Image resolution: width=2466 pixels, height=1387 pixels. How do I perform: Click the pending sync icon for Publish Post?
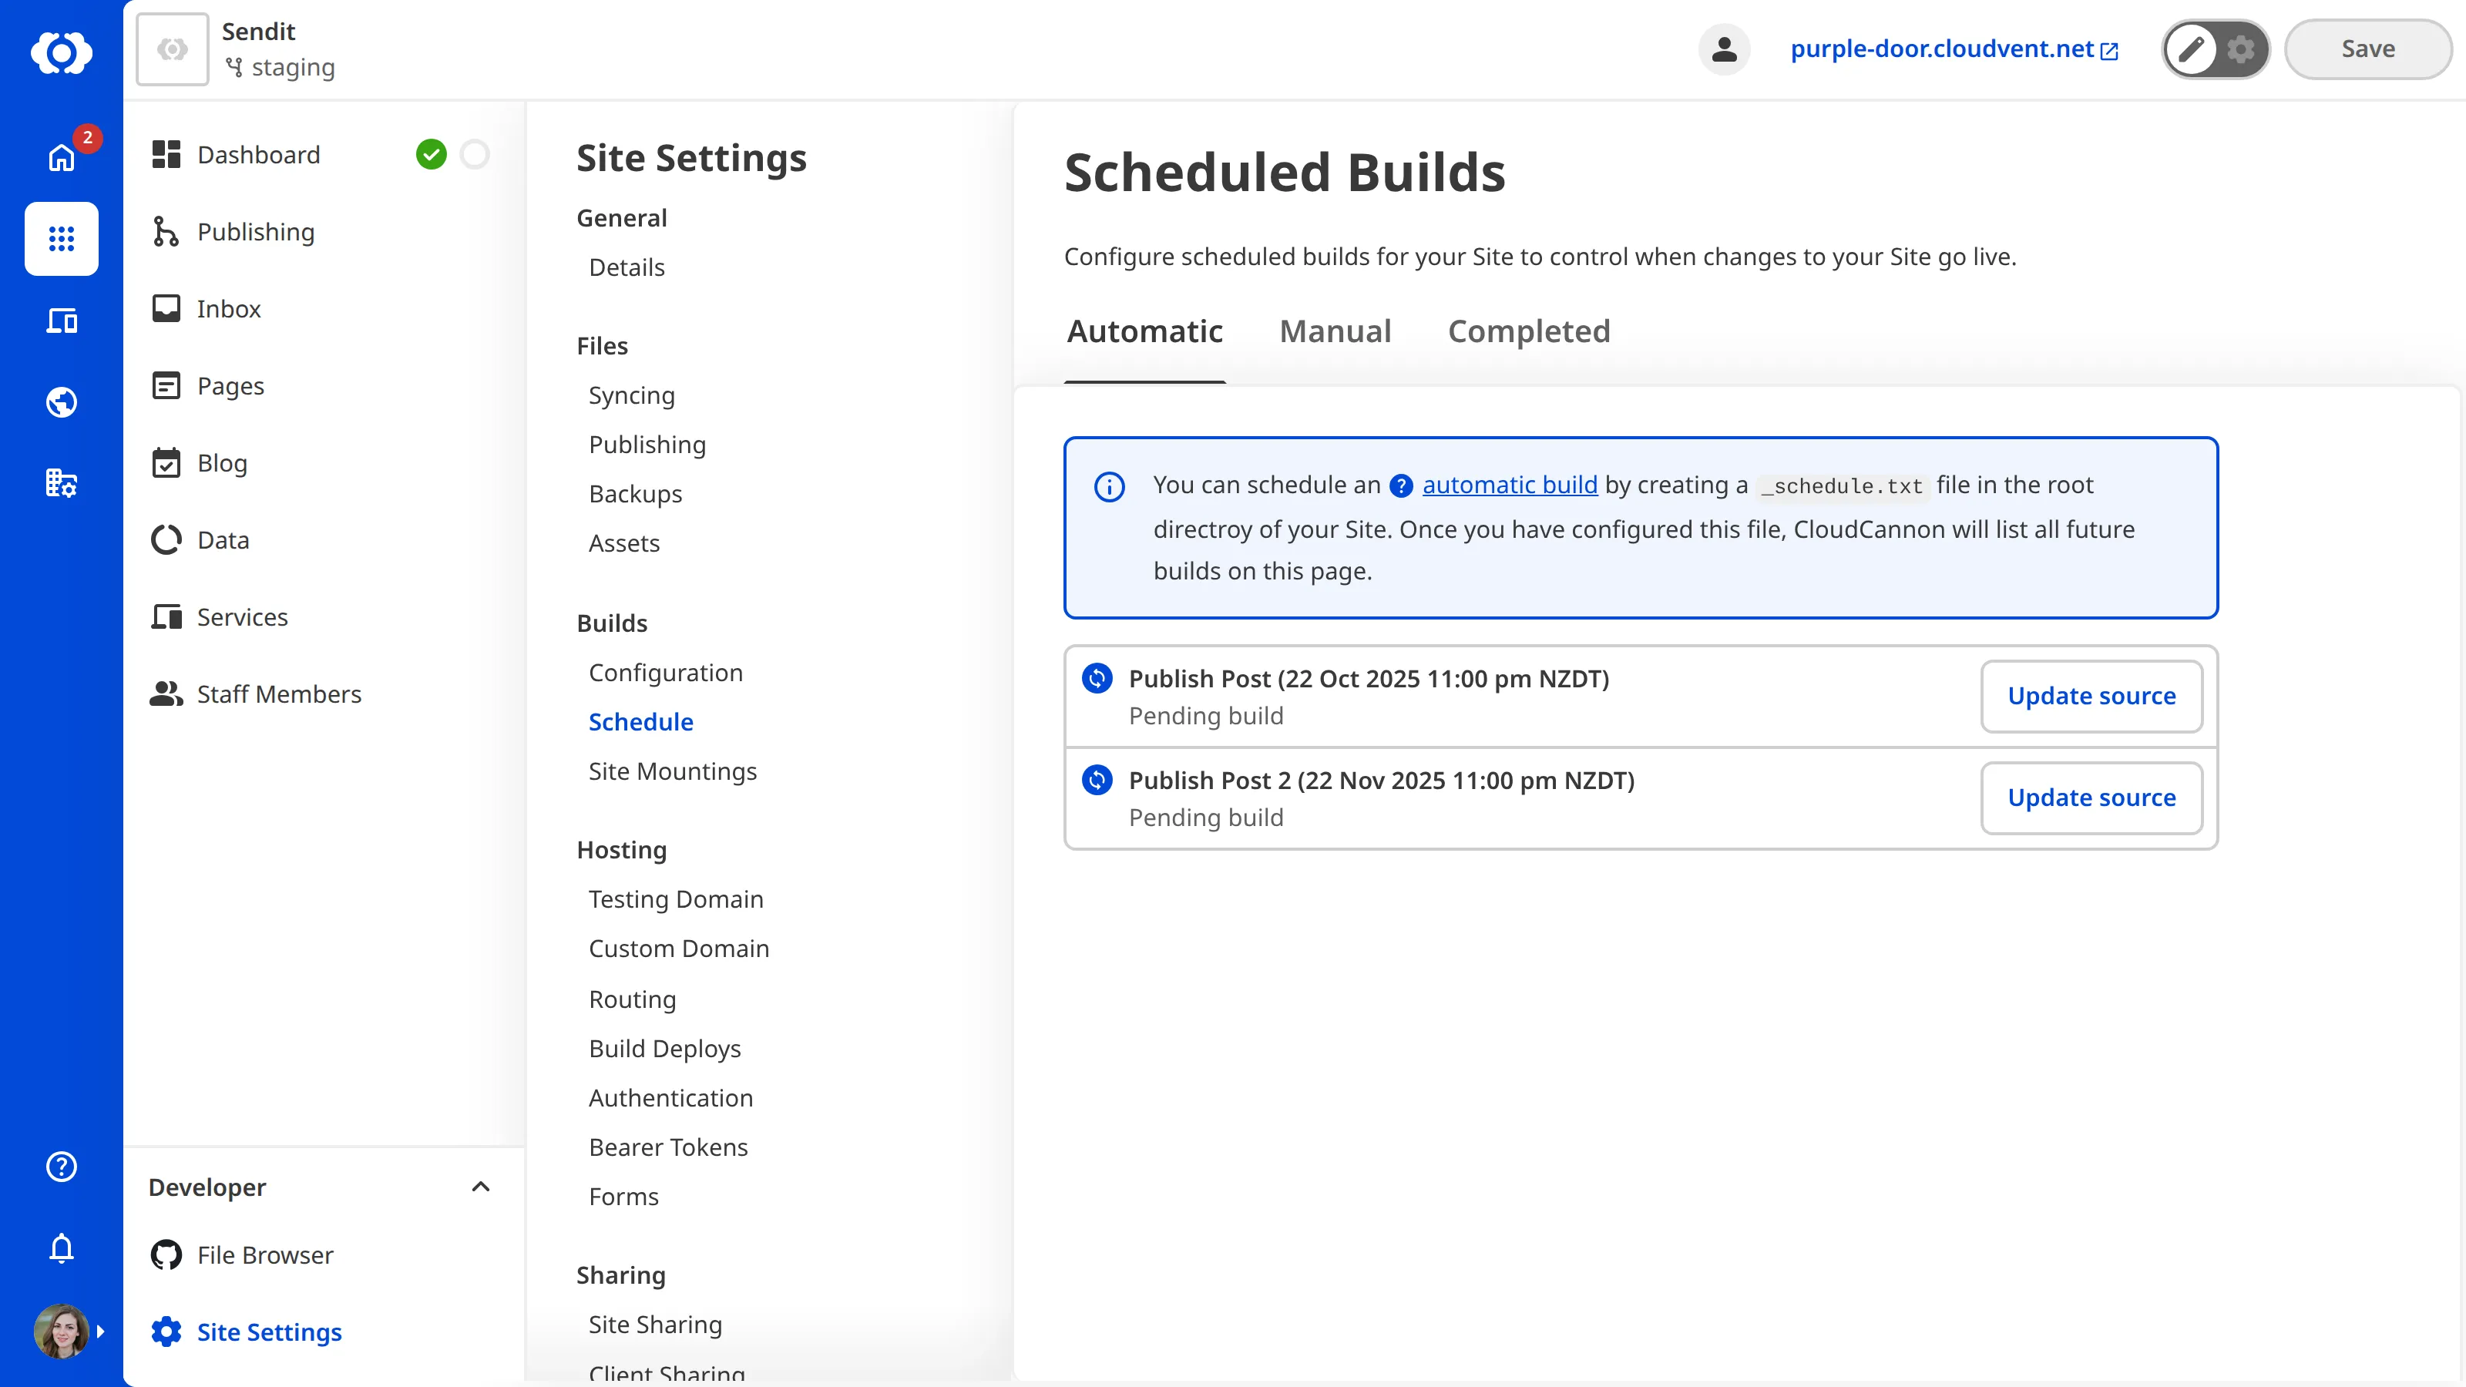(x=1097, y=678)
